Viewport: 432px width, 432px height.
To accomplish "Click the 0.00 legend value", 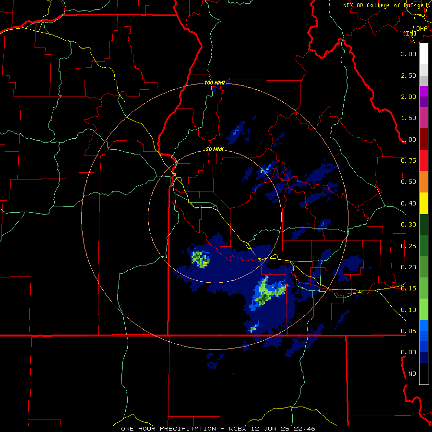I will pyautogui.click(x=408, y=352).
